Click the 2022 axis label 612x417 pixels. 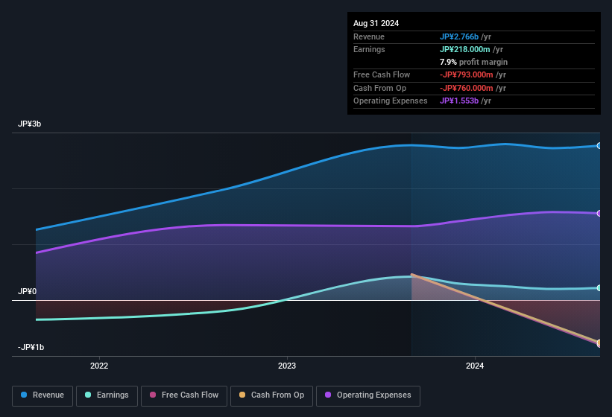99,366
